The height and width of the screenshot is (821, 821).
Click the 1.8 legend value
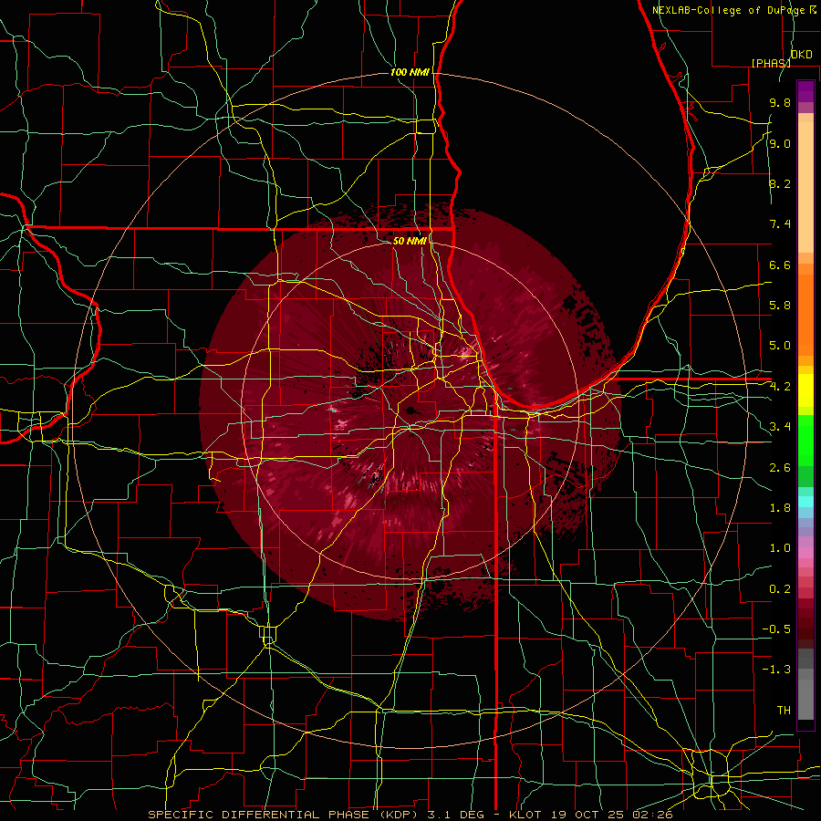pyautogui.click(x=780, y=508)
